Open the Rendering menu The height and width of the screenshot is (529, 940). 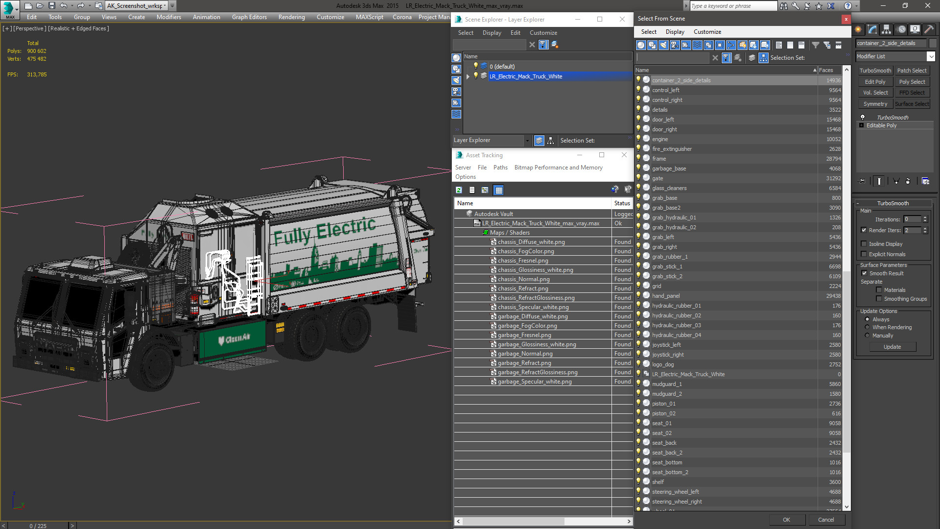(291, 17)
